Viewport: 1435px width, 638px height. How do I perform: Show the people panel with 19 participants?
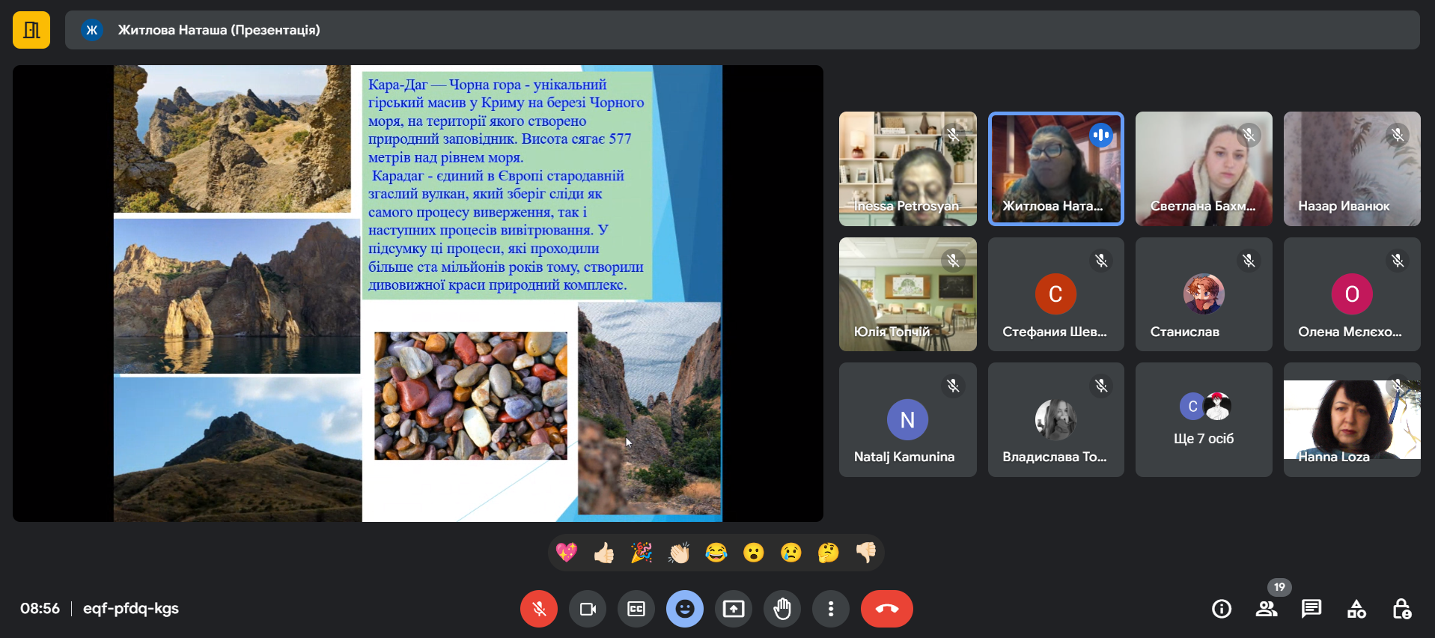click(1266, 609)
